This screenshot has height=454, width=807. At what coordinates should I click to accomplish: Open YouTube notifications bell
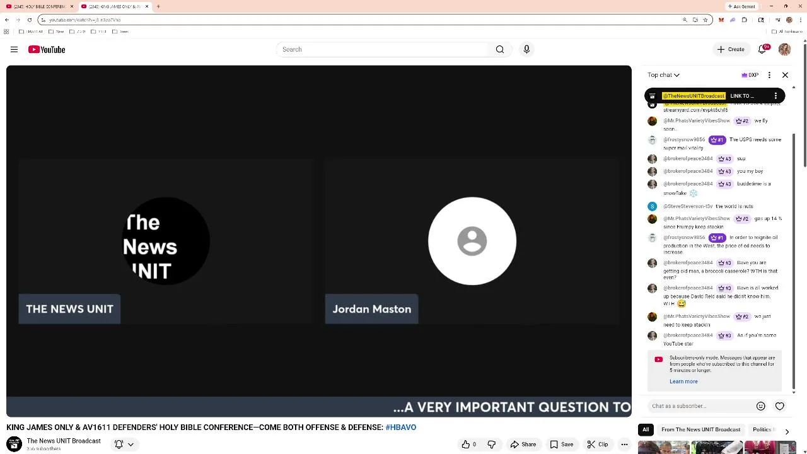[x=762, y=49]
